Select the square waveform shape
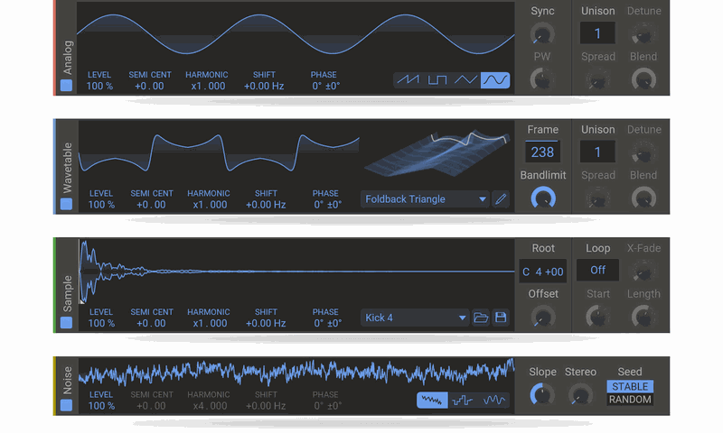The height and width of the screenshot is (433, 723). tap(437, 79)
